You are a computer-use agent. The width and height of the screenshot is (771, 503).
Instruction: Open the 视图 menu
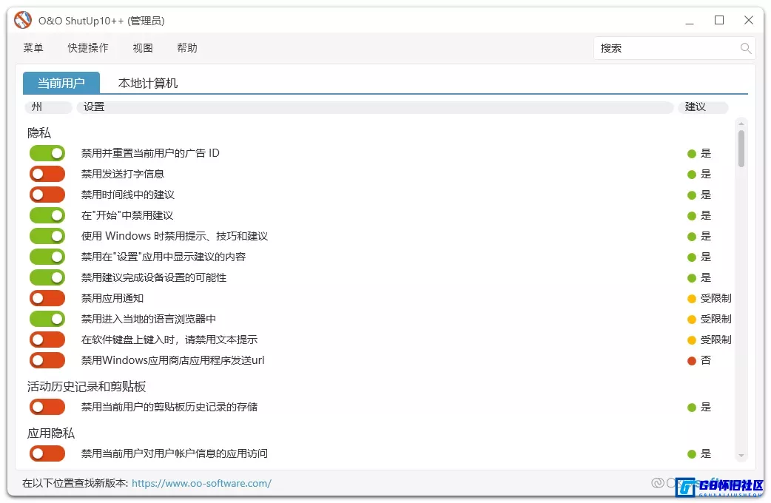(x=142, y=47)
